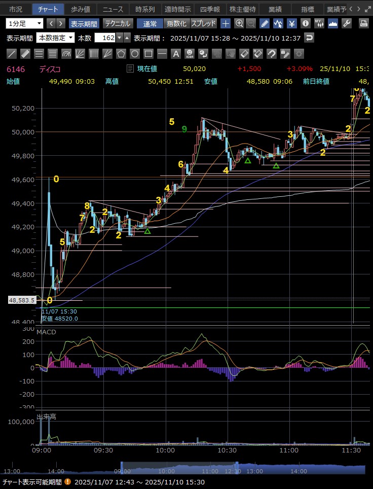
Task: Select the ellipse drawing tool
Action: point(135,53)
